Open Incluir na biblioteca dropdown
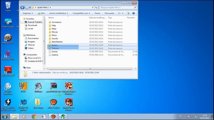Viewport: 214px width, 120px height. tap(59, 13)
